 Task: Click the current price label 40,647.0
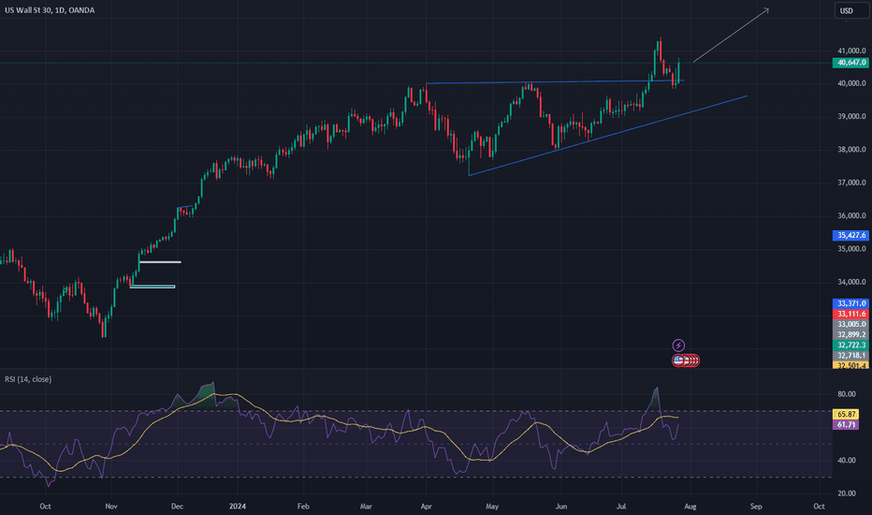pyautogui.click(x=850, y=63)
